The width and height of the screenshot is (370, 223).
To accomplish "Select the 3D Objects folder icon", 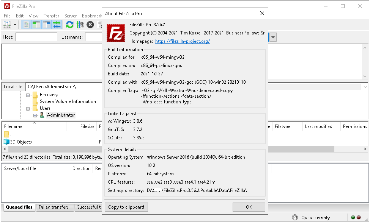I will click(x=6, y=142).
